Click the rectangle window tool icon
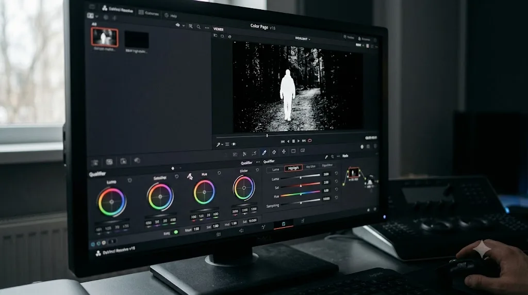Image resolution: width=528 pixels, height=295 pixels. click(293, 151)
